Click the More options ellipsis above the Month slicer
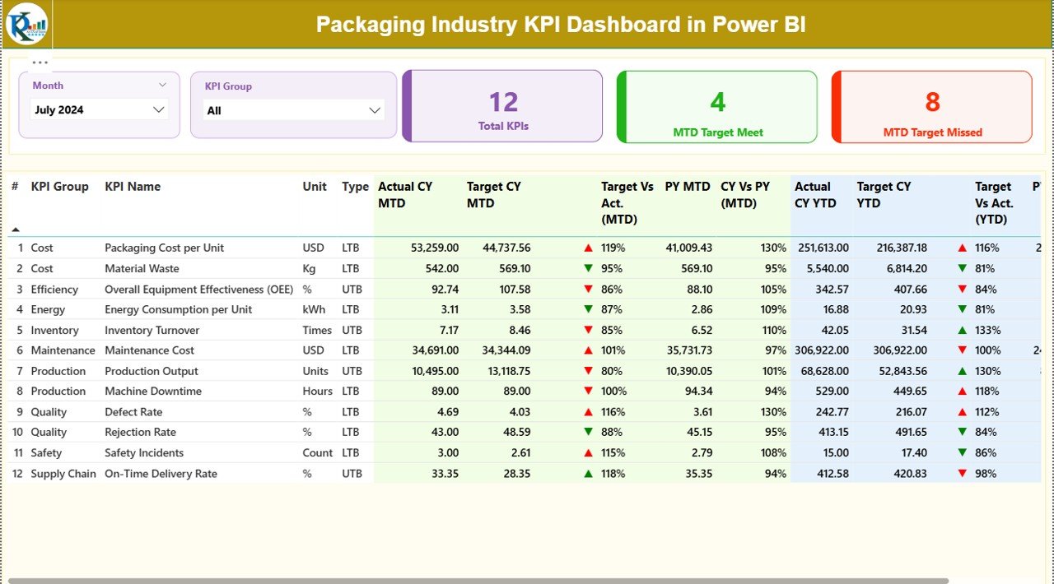The height and width of the screenshot is (584, 1054). click(x=39, y=62)
